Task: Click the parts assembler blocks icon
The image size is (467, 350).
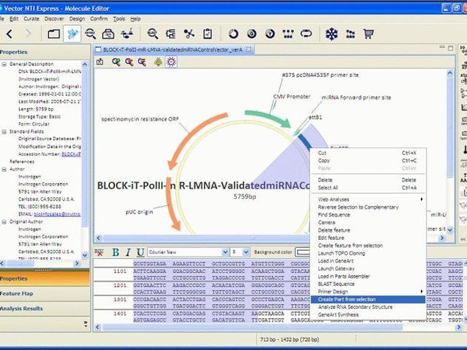Action: tap(288, 34)
